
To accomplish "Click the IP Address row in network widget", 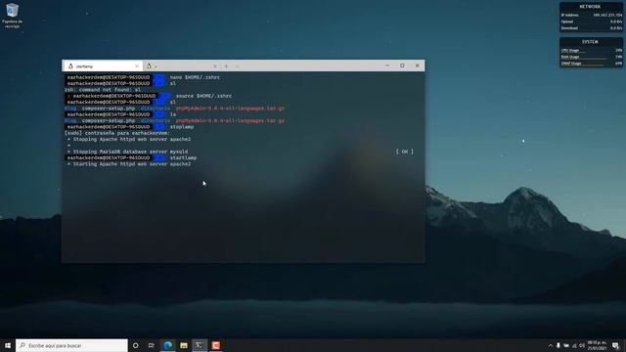I will pos(591,16).
